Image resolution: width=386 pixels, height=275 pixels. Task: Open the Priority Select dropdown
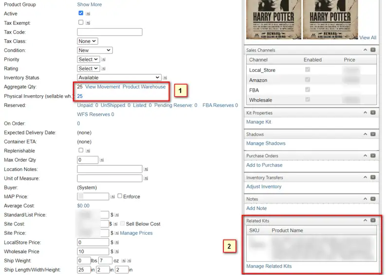[89, 59]
